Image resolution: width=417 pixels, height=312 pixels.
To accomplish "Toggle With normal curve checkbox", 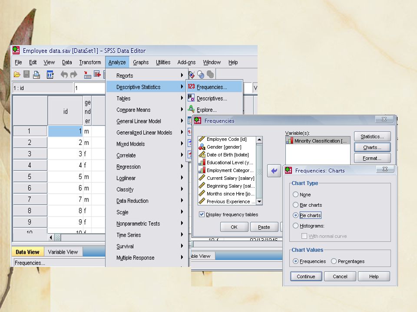I will 304,236.
